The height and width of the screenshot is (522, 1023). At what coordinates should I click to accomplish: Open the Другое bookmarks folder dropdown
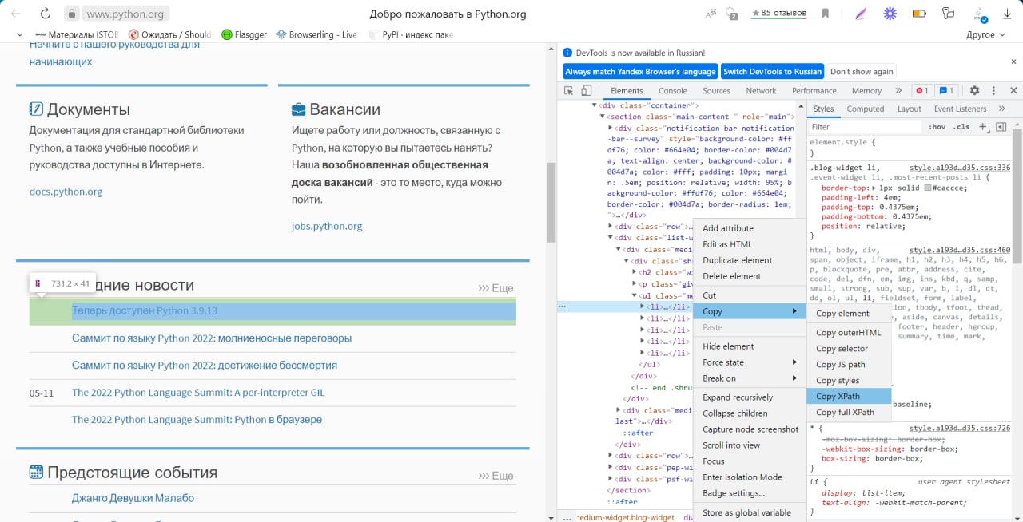pyautogui.click(x=985, y=35)
